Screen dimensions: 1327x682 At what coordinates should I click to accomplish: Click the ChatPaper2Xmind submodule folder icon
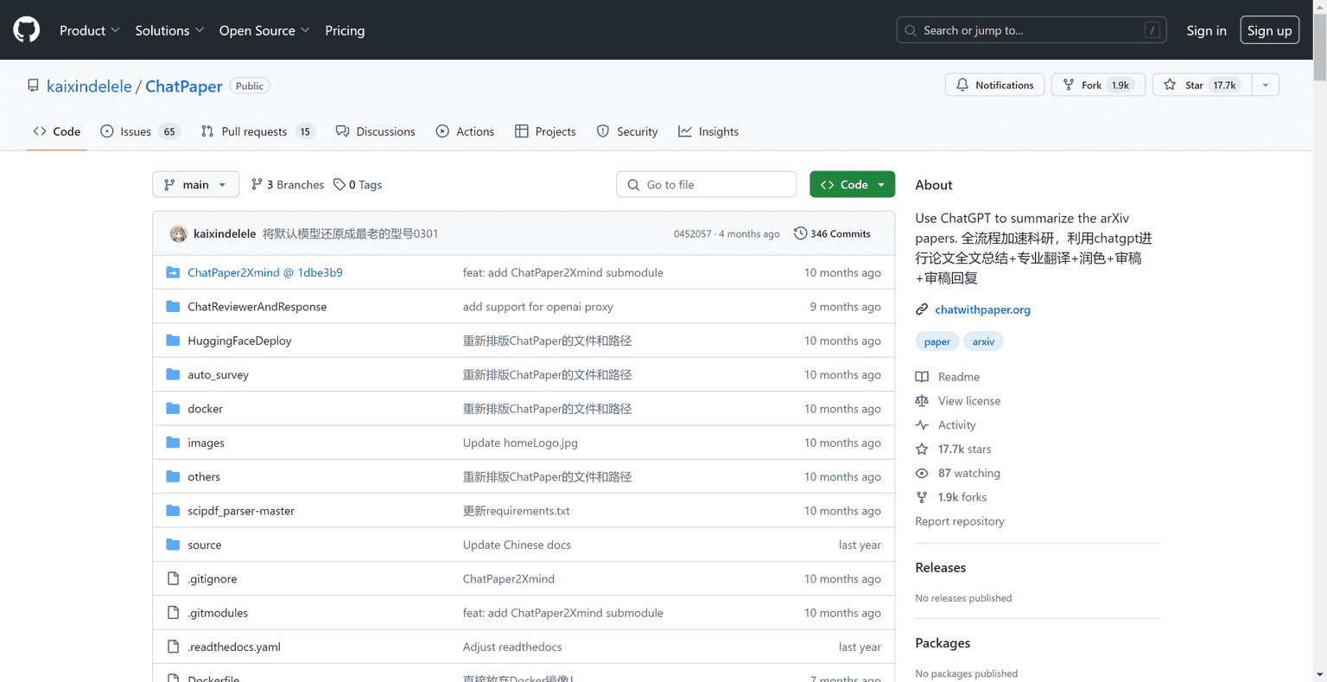(173, 272)
